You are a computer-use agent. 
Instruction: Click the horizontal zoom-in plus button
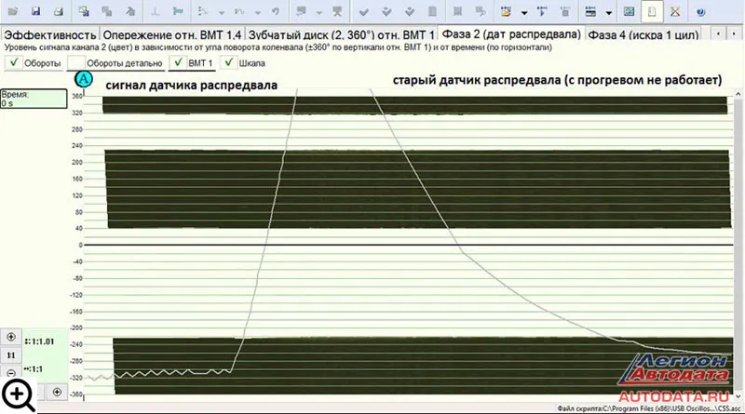pos(57,392)
